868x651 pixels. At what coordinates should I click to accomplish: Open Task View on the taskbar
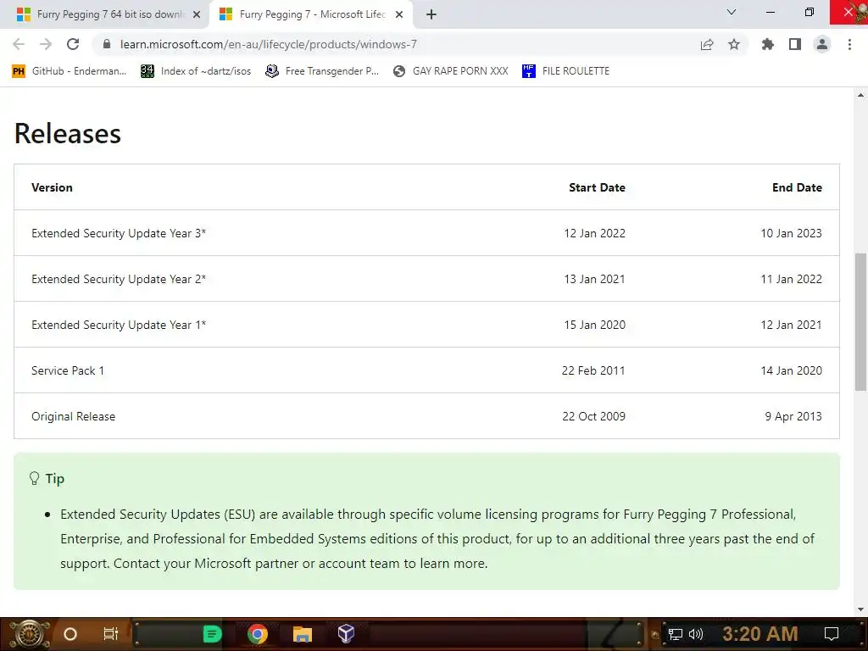click(x=111, y=634)
